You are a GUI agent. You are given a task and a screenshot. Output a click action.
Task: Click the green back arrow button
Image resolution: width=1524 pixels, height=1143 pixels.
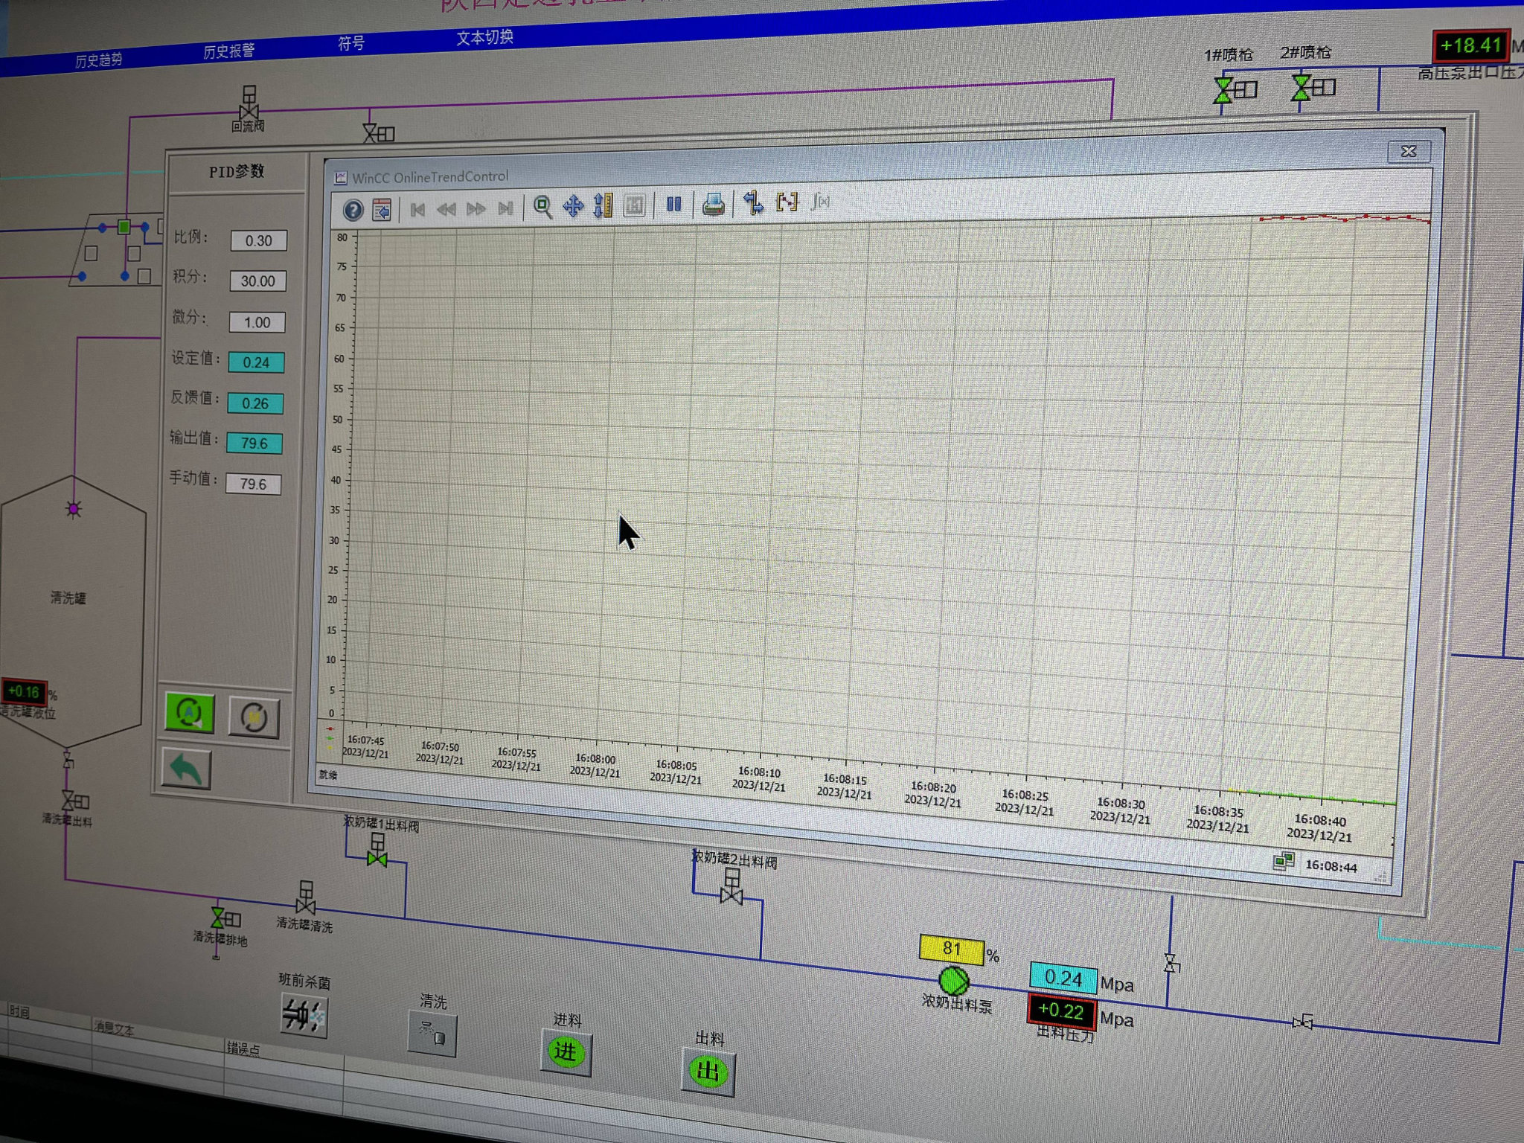(x=186, y=769)
